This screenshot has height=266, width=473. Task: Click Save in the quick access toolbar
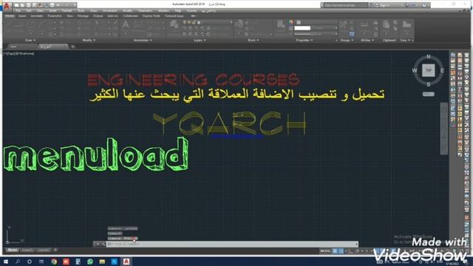coord(28,5)
